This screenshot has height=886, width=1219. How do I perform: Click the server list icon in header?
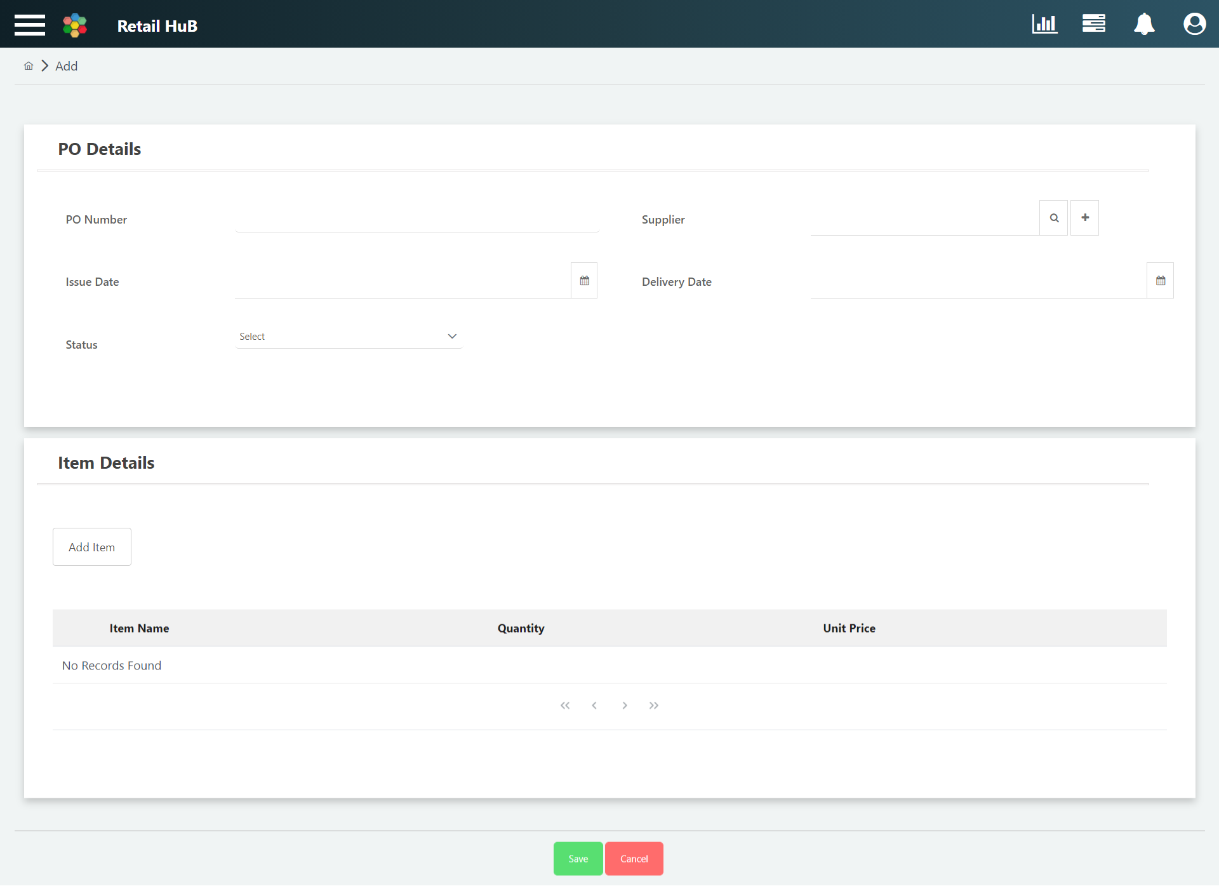[x=1093, y=24]
